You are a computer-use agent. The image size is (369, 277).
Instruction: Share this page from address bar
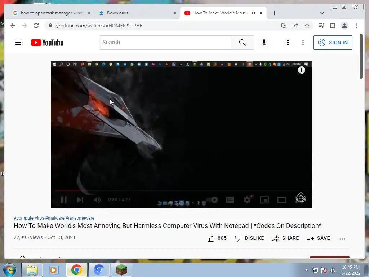295,26
